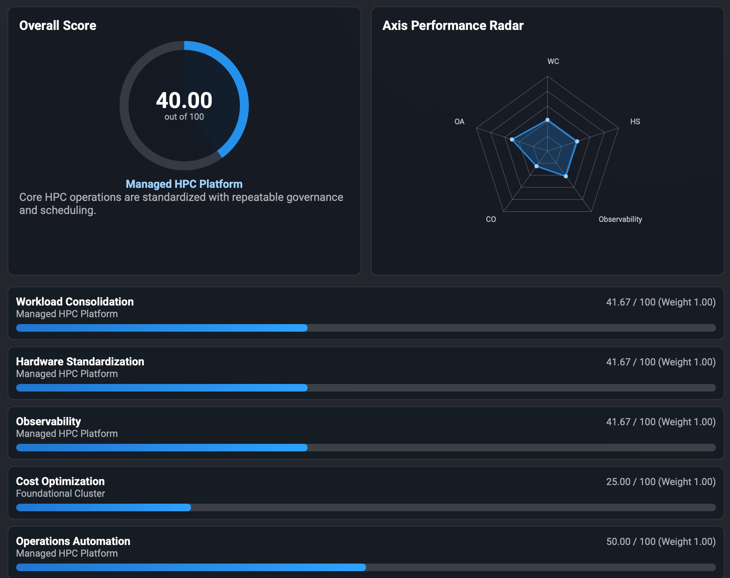The image size is (730, 578).
Task: Open the Workload Consolidation card title
Action: click(75, 302)
